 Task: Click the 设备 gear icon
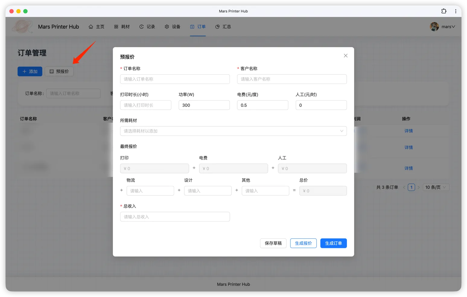tap(167, 27)
